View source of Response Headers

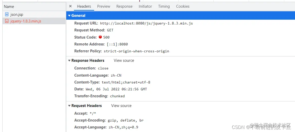(124, 61)
